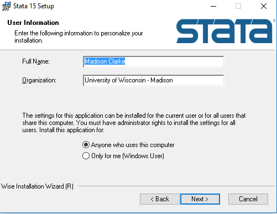This screenshot has height=214, width=277.
Task: Go to the next setup step
Action: [x=200, y=199]
